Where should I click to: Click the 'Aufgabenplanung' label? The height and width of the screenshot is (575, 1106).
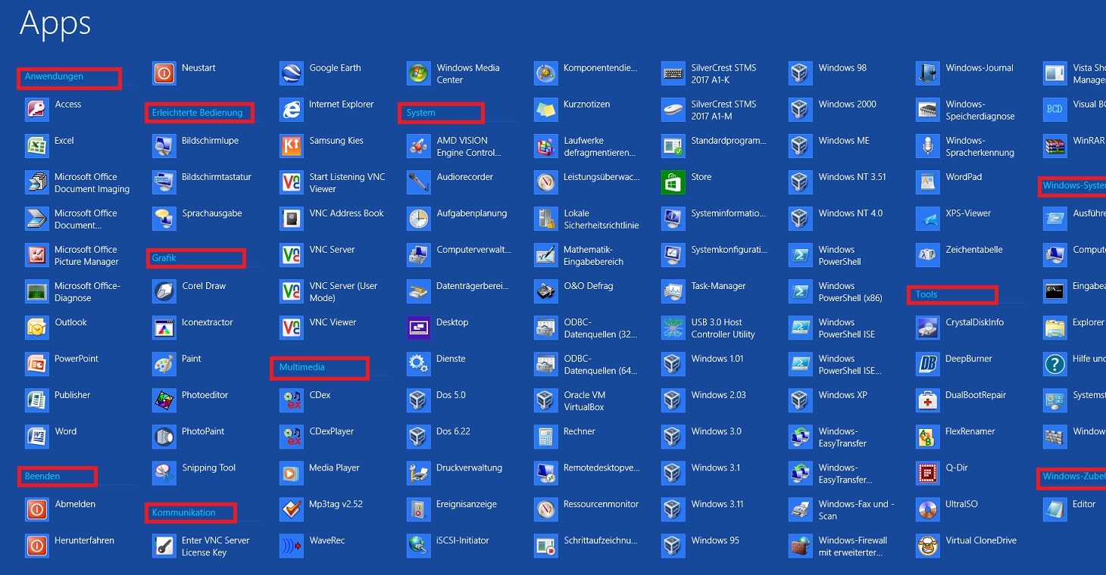472,213
